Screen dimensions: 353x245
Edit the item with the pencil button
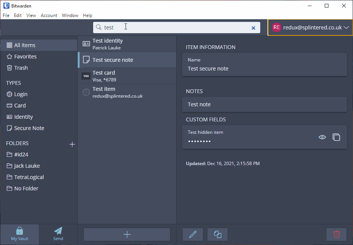(x=193, y=234)
